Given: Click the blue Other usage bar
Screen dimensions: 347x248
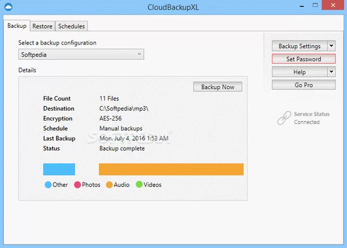Looking at the screenshot, I should pos(59,169).
